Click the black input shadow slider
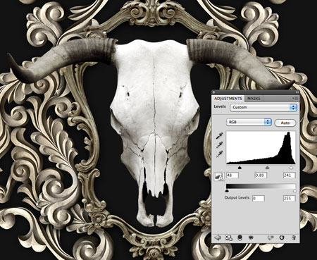 (240, 168)
